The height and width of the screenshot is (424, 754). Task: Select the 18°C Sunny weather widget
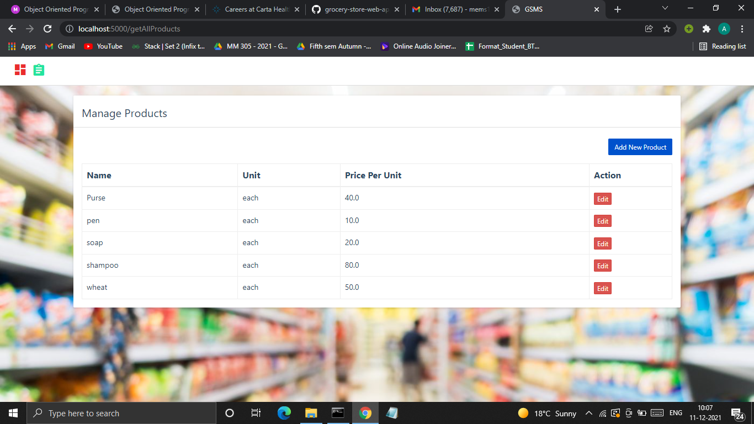pyautogui.click(x=546, y=412)
